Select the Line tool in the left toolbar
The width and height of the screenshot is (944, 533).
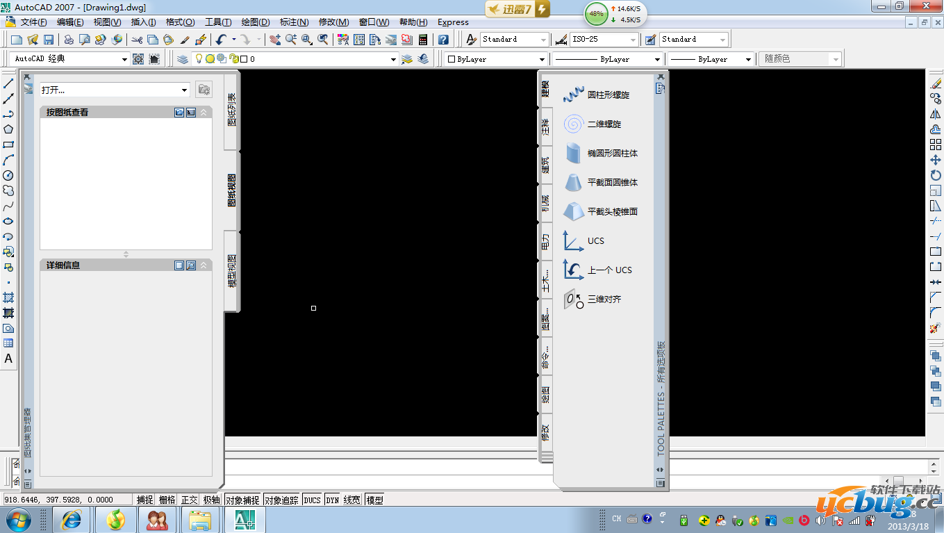pyautogui.click(x=9, y=83)
